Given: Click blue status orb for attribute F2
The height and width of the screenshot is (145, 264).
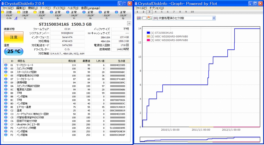Looking at the screenshot, I should tap(6, 135).
